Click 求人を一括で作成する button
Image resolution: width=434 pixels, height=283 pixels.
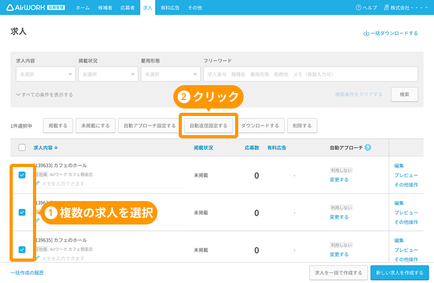coord(338,273)
